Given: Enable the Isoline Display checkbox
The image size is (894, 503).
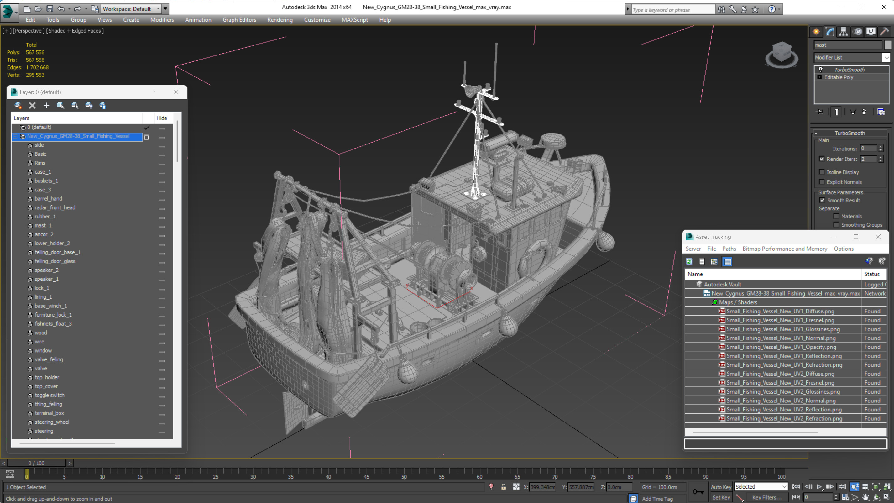Looking at the screenshot, I should (822, 172).
